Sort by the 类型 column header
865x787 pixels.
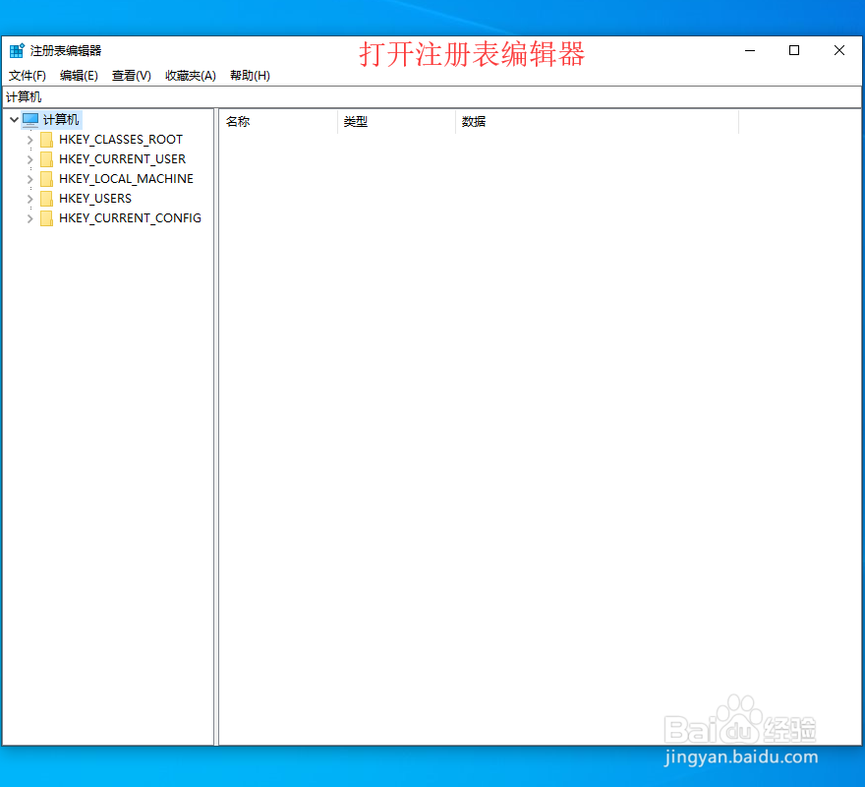(x=396, y=122)
